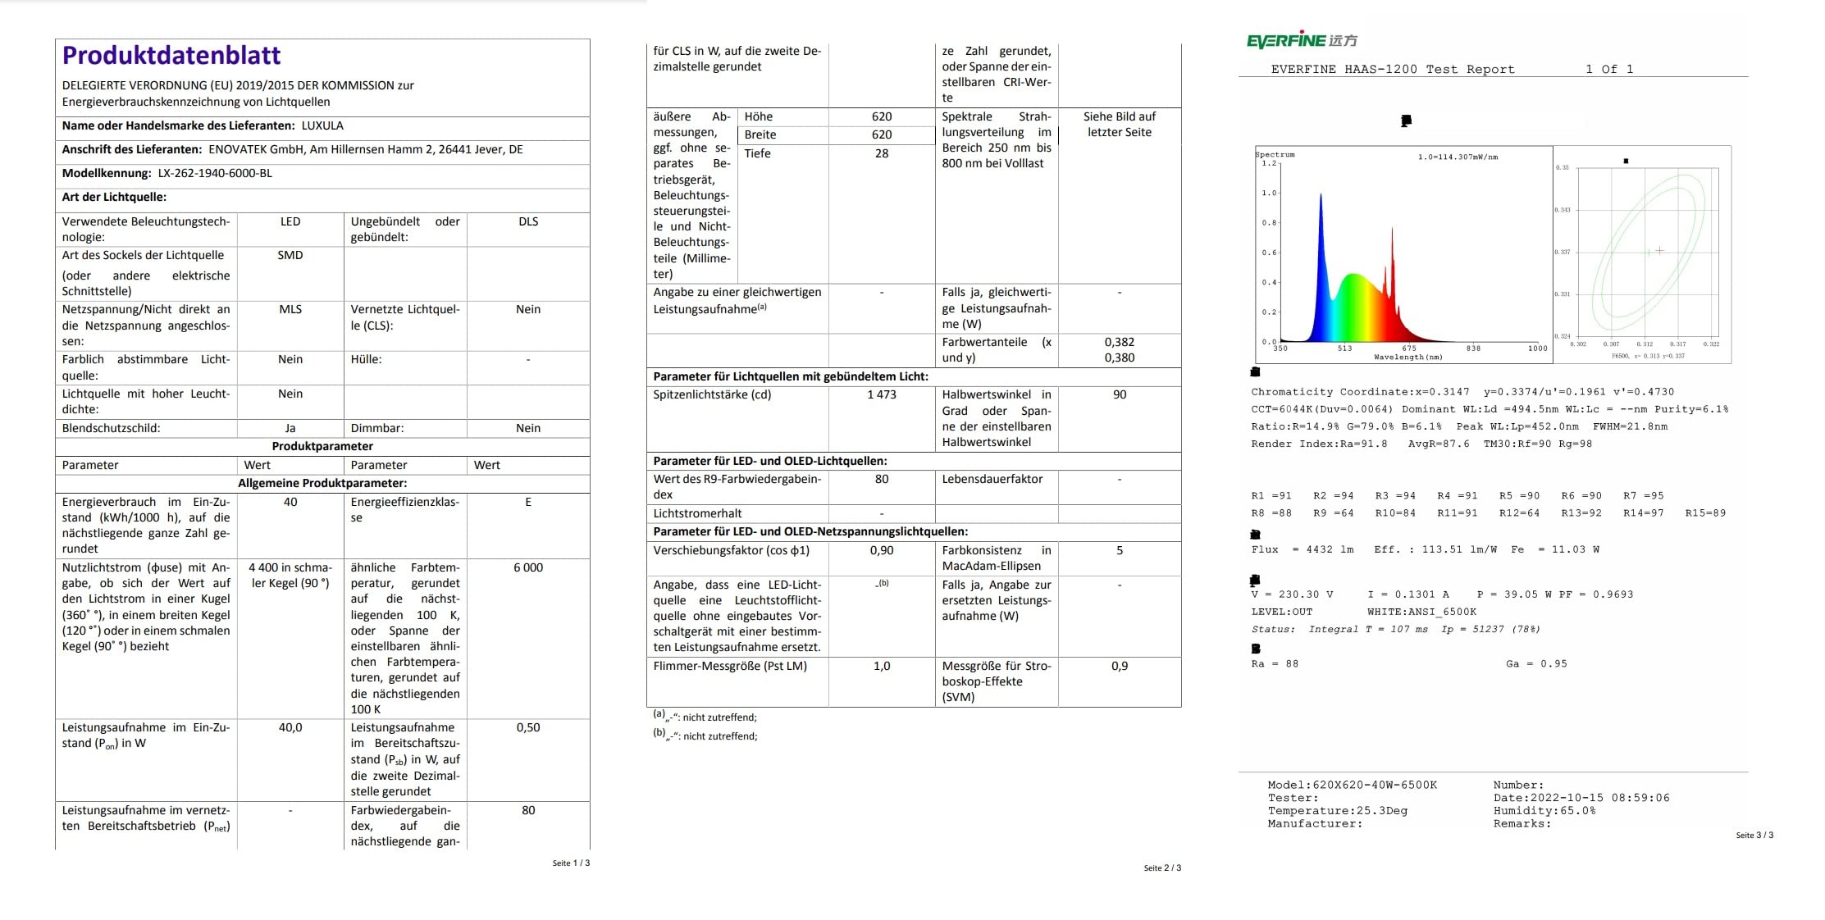The height and width of the screenshot is (920, 1825).
Task: Select the "Wavelength(nm)" axis label
Action: tap(1408, 358)
